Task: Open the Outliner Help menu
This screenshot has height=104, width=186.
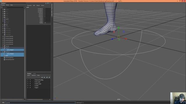Action: (x=11, y=5)
